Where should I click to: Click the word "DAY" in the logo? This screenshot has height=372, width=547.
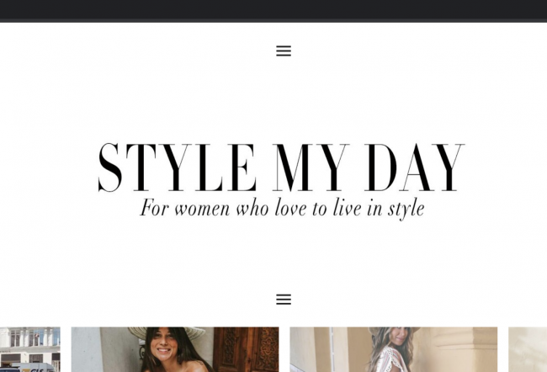[414, 167]
